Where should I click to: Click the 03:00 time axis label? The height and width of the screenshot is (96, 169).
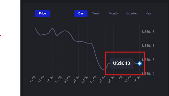click(x=85, y=79)
